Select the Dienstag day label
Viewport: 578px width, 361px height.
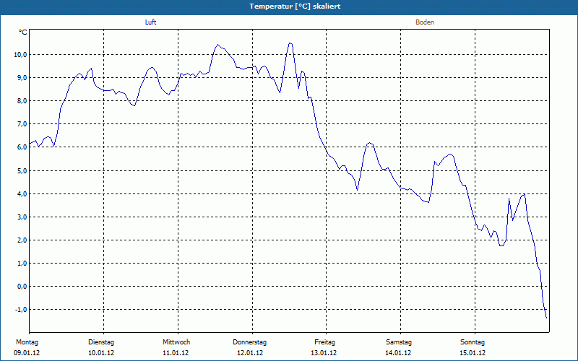(101, 342)
